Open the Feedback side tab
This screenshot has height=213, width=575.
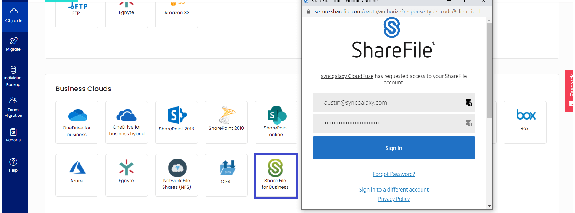click(x=569, y=91)
